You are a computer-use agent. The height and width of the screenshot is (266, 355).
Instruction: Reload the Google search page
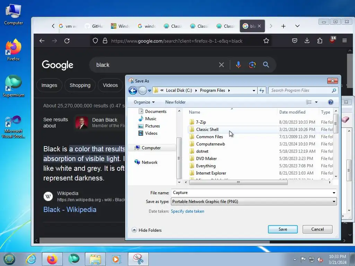pos(67,41)
